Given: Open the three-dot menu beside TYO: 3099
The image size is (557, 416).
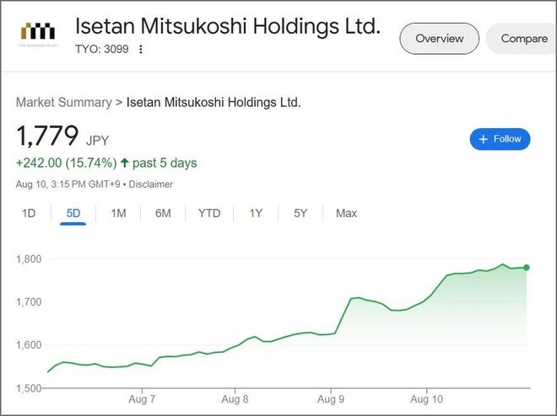Looking at the screenshot, I should [x=141, y=49].
